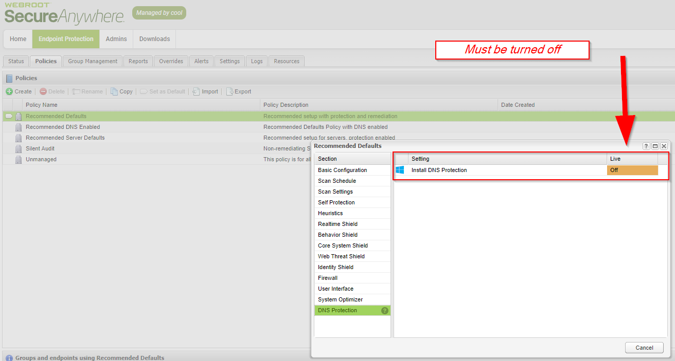
Task: Select Self Protection section
Action: pyautogui.click(x=352, y=202)
